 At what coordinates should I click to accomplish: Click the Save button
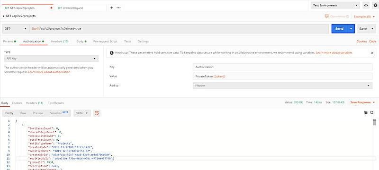[x=363, y=29]
